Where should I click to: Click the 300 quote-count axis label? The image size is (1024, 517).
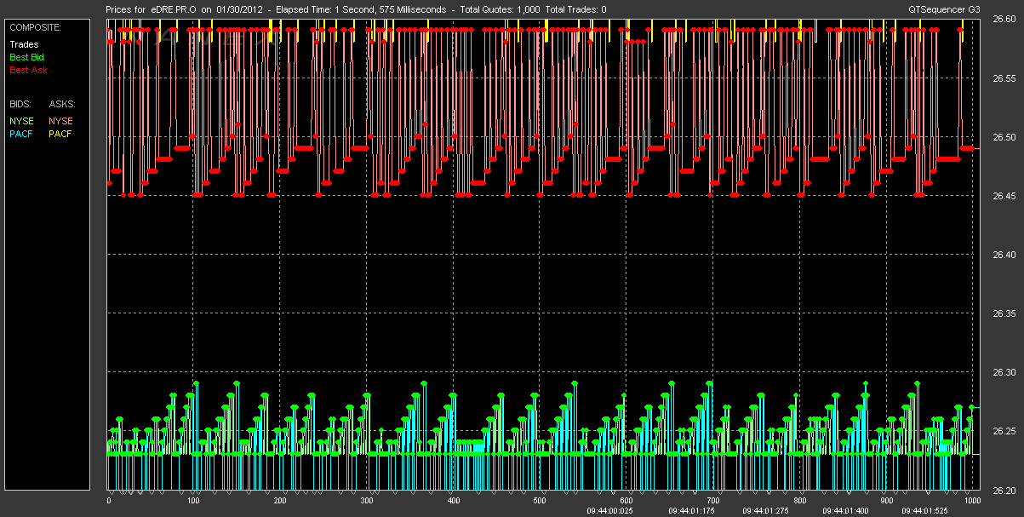(x=368, y=501)
